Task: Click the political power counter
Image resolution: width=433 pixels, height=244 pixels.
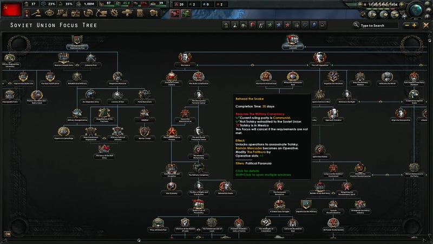Action: point(31,4)
